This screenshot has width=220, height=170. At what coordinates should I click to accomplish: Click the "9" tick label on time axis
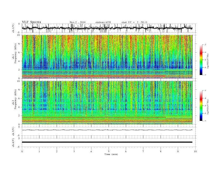(178, 151)
